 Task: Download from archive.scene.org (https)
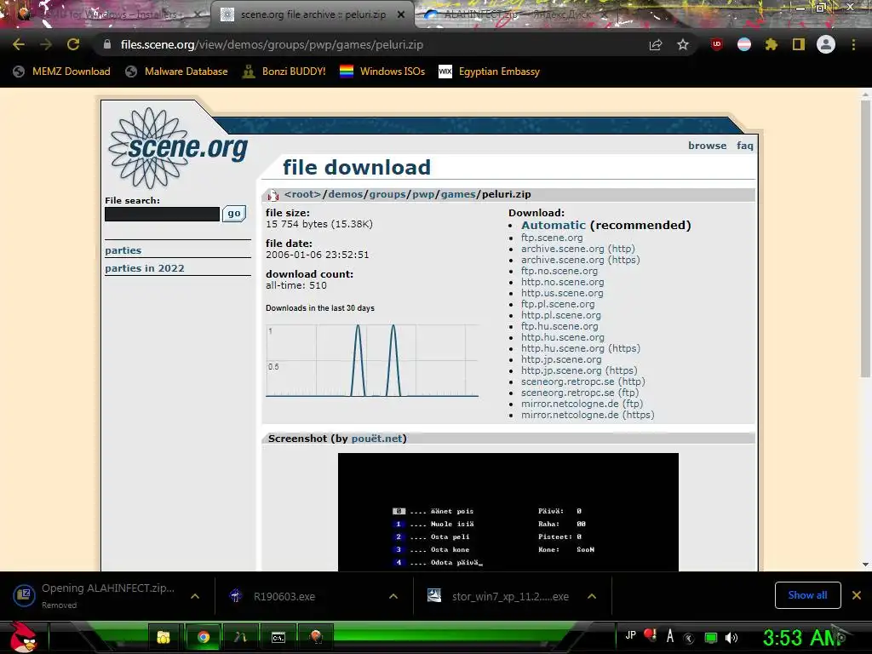click(x=581, y=260)
